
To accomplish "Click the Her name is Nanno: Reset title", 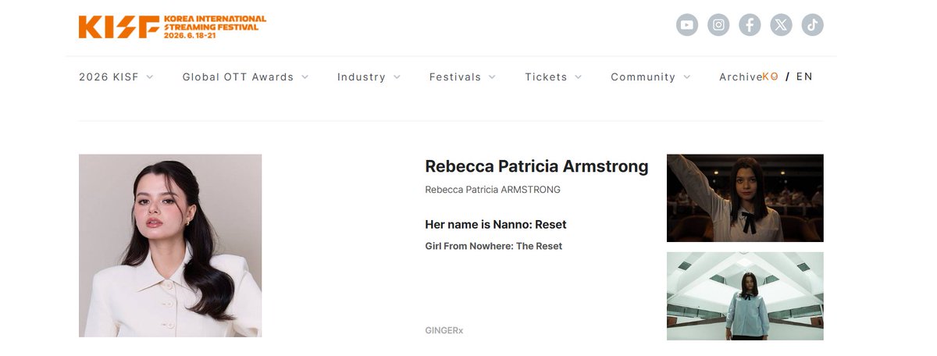I will (x=496, y=224).
